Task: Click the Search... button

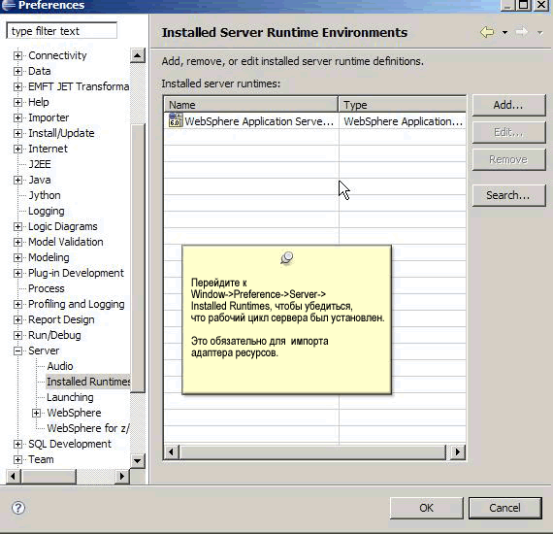Action: 508,195
